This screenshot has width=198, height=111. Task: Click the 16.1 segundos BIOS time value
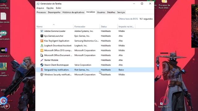coord(146,19)
